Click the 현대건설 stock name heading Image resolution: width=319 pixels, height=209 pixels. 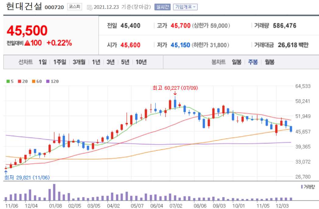click(24, 6)
